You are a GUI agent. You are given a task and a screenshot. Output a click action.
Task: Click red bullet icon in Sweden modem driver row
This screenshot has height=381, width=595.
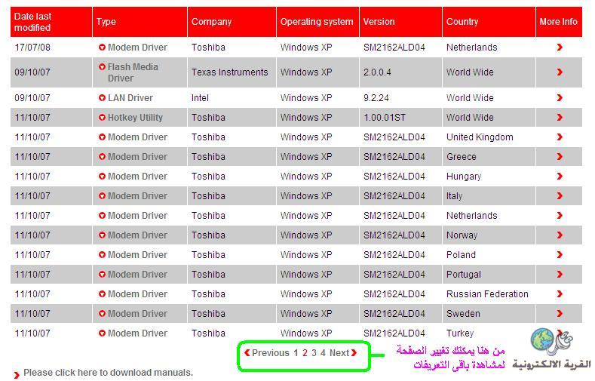click(x=102, y=313)
